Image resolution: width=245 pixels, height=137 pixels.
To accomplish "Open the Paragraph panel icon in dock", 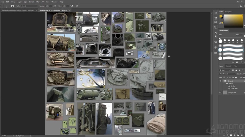I will [216, 37].
